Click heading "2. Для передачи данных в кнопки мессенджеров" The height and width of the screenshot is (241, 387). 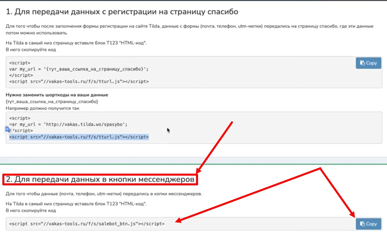pos(100,179)
